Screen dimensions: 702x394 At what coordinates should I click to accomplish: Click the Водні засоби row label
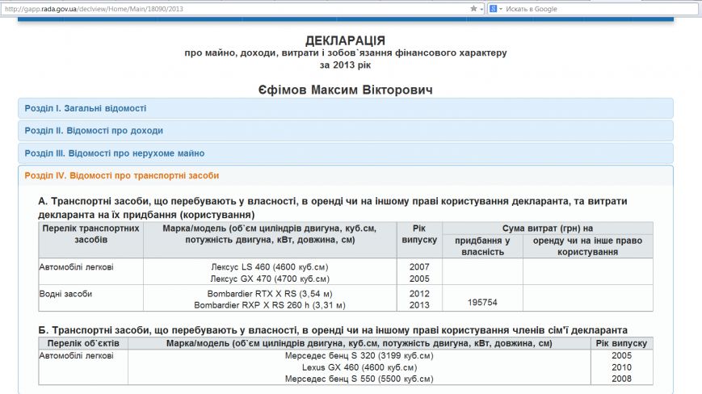coord(65,294)
